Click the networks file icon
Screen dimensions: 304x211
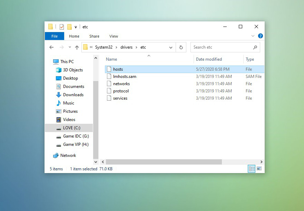109,84
